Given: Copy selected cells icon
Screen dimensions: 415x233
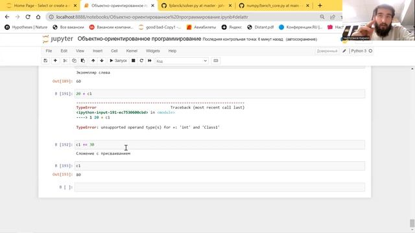Looking at the screenshot, I should coord(74,61).
